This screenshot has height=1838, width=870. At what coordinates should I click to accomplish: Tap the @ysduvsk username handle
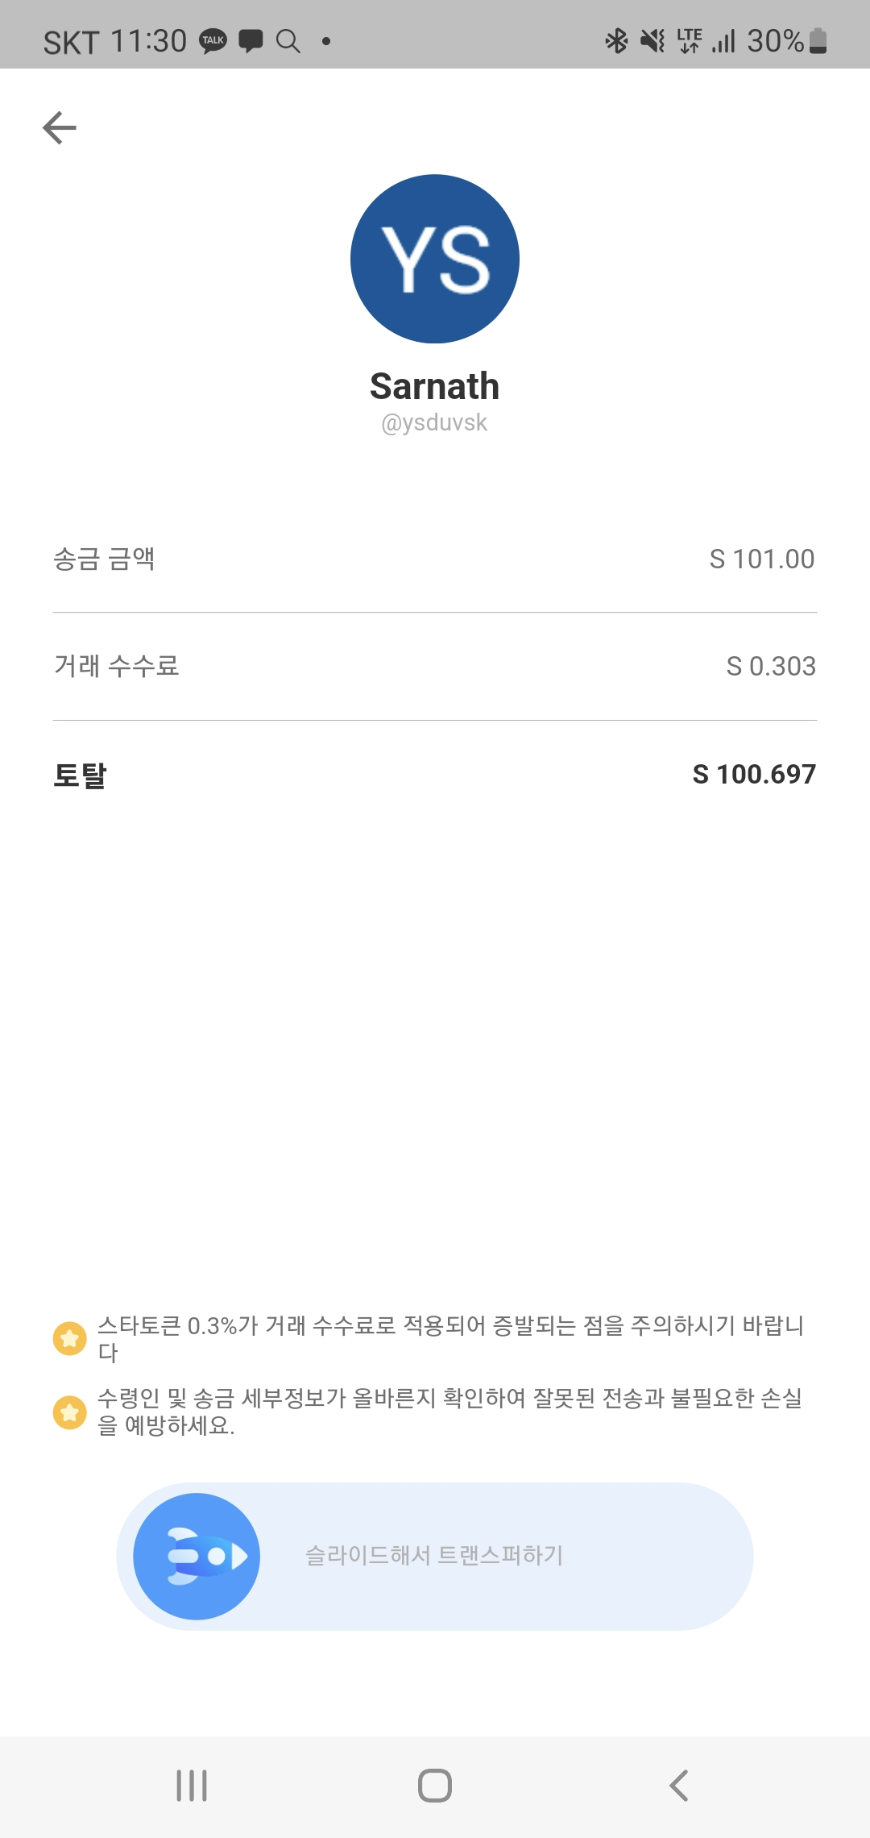[435, 423]
